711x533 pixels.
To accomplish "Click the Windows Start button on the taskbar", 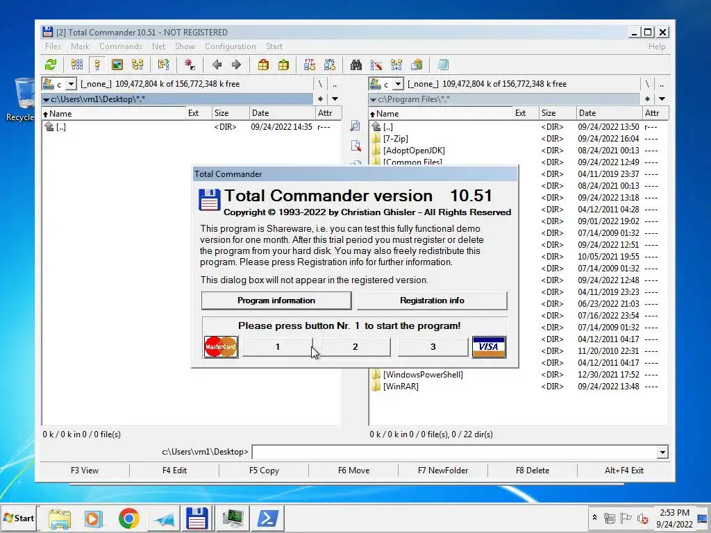I will click(x=18, y=518).
